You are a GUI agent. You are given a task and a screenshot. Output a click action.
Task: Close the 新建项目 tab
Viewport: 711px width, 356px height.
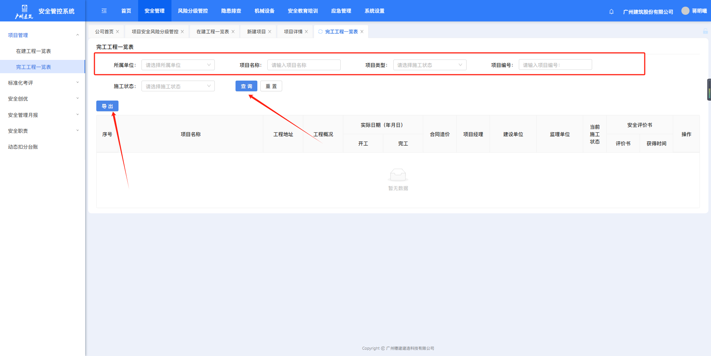coord(270,32)
